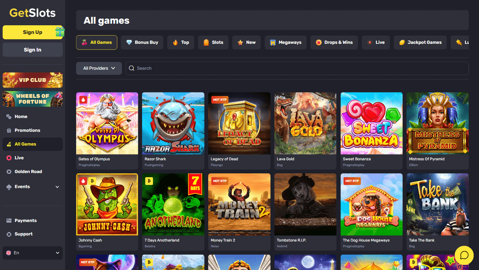This screenshot has width=479, height=270.
Task: Open the Mistress Of Pyramid thumbnail
Action: [437, 123]
